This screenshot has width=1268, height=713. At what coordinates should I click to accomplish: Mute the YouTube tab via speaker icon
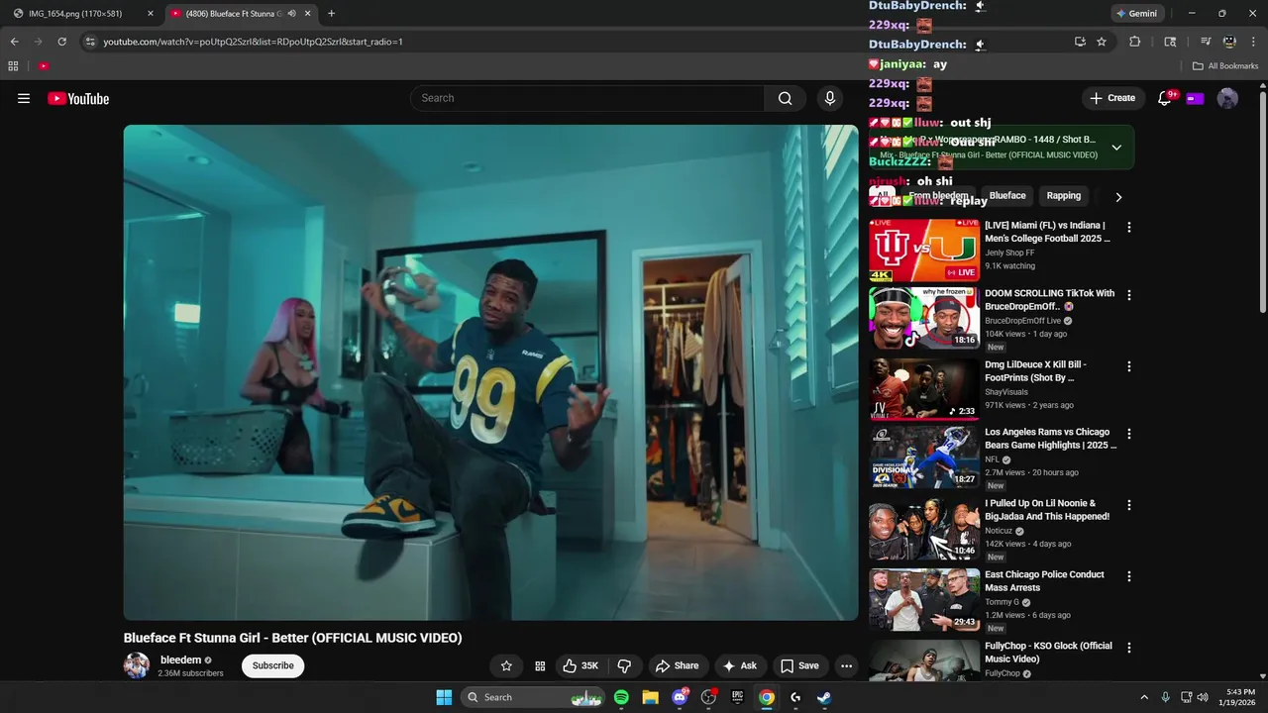coord(292,14)
